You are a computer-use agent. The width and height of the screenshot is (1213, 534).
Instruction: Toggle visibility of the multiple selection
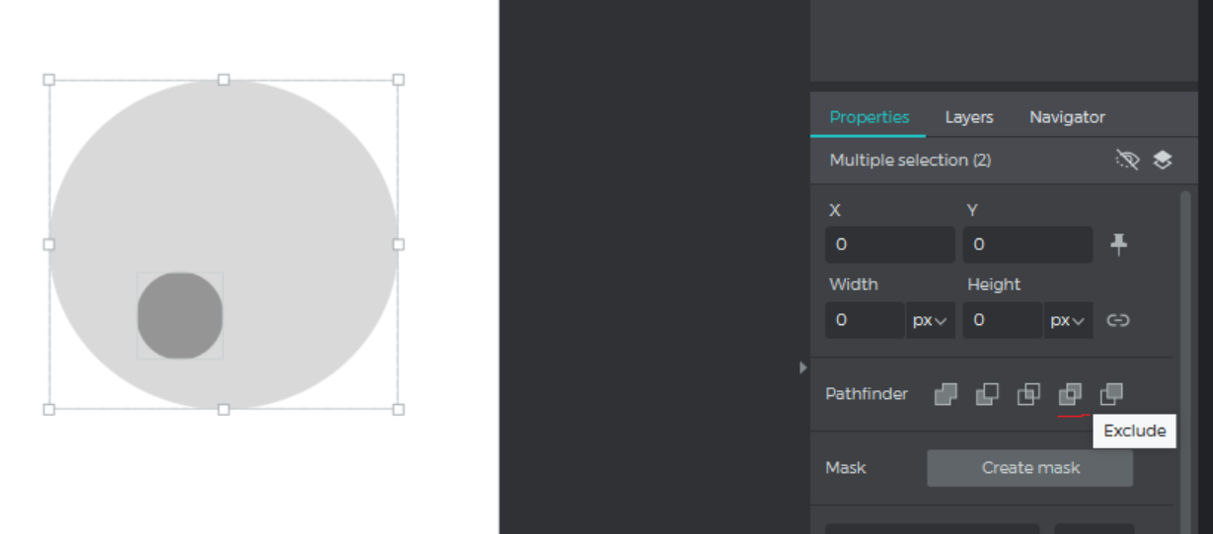[x=1127, y=160]
